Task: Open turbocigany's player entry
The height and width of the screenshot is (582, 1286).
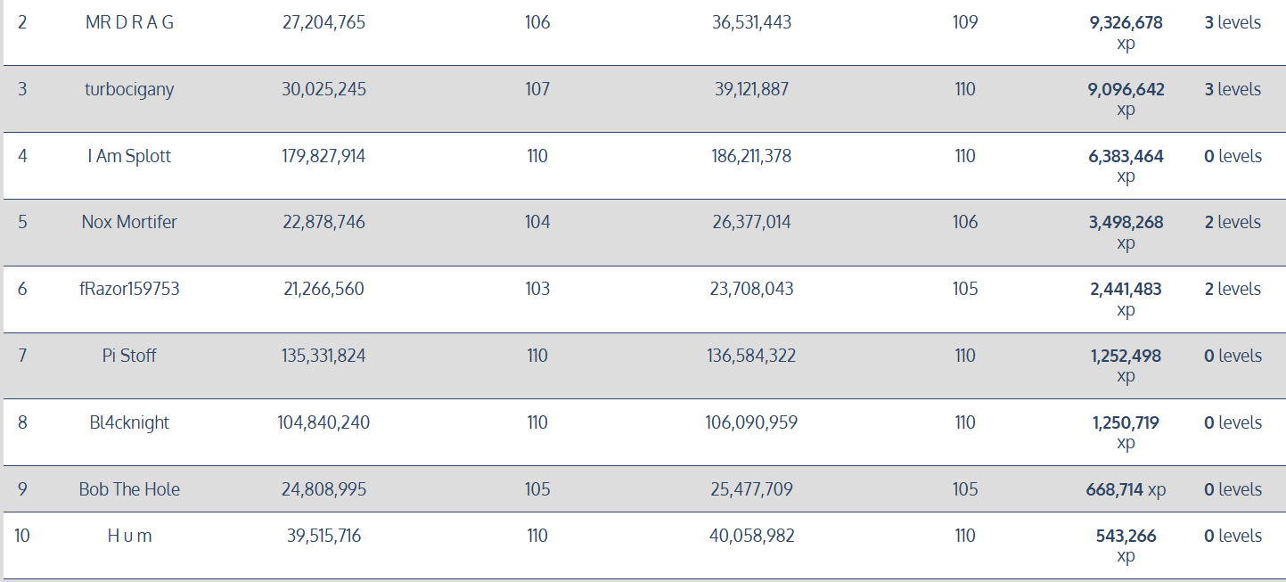Action: pos(129,90)
